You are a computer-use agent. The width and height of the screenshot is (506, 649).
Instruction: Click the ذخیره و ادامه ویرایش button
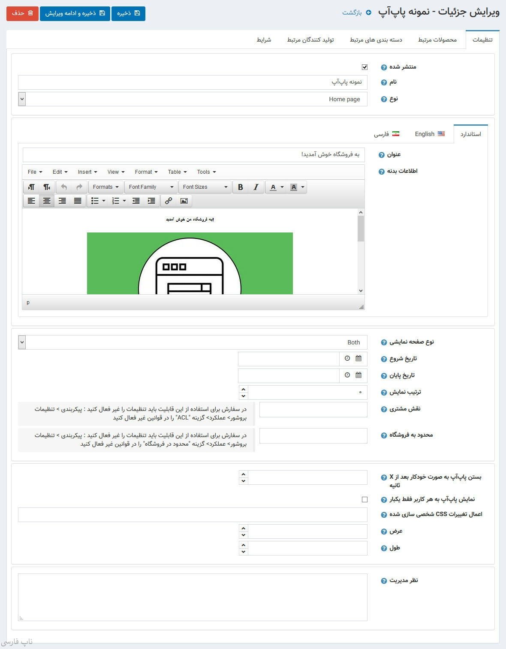coord(75,13)
